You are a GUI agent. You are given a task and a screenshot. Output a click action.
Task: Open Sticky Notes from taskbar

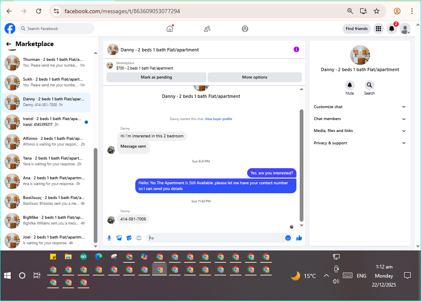[53, 257]
